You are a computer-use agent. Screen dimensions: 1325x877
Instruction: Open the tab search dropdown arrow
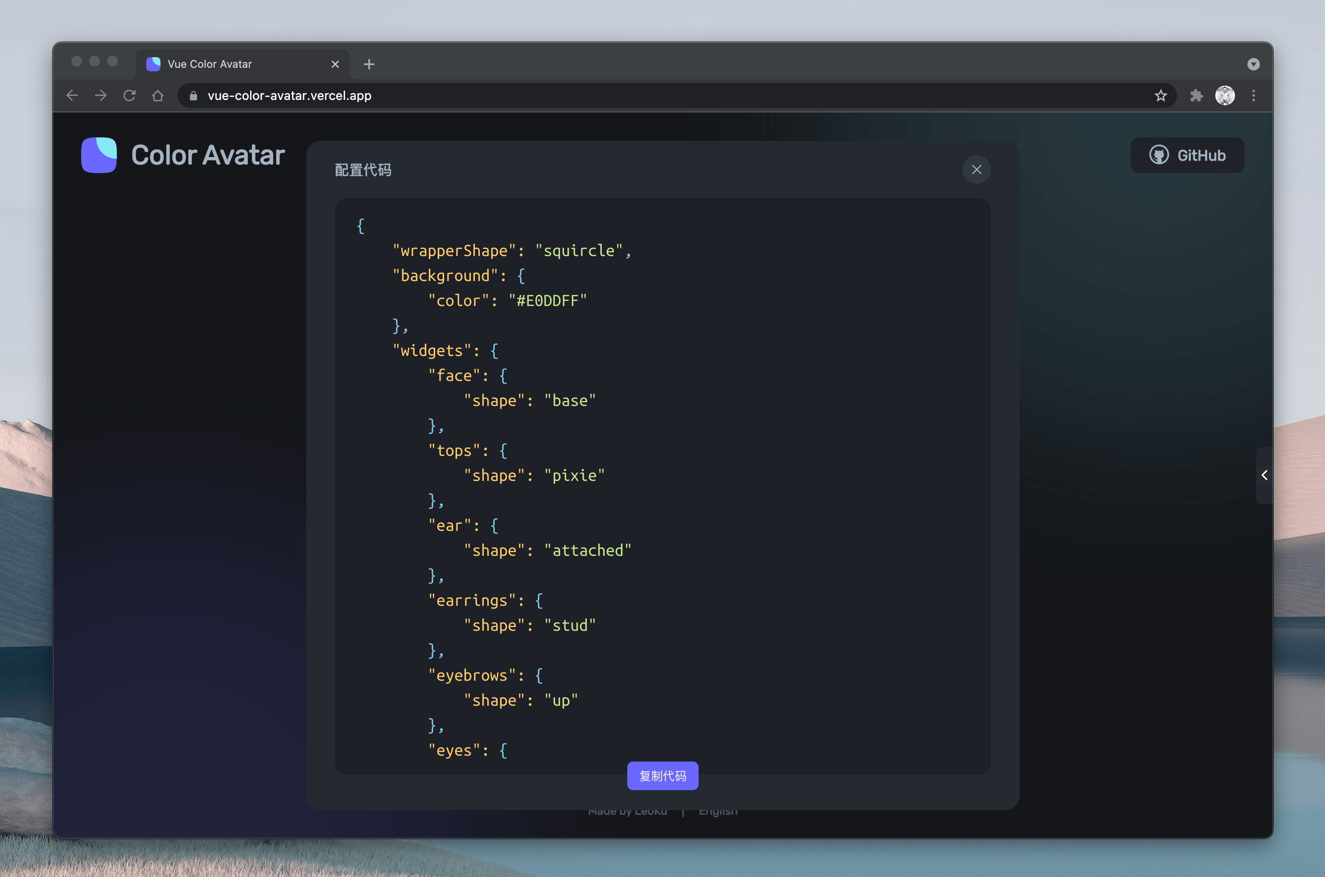coord(1253,64)
